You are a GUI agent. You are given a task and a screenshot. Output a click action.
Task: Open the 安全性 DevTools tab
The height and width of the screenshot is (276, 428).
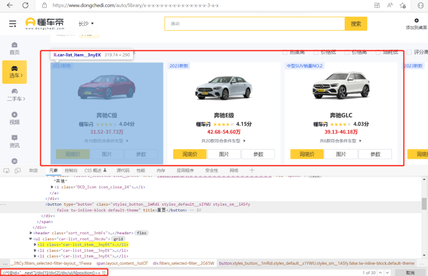tap(212, 170)
